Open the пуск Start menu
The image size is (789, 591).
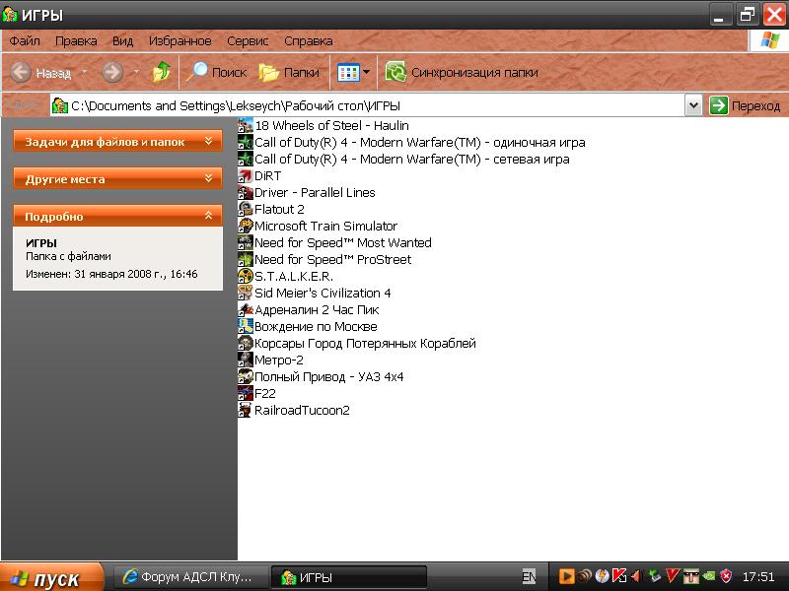click(50, 577)
